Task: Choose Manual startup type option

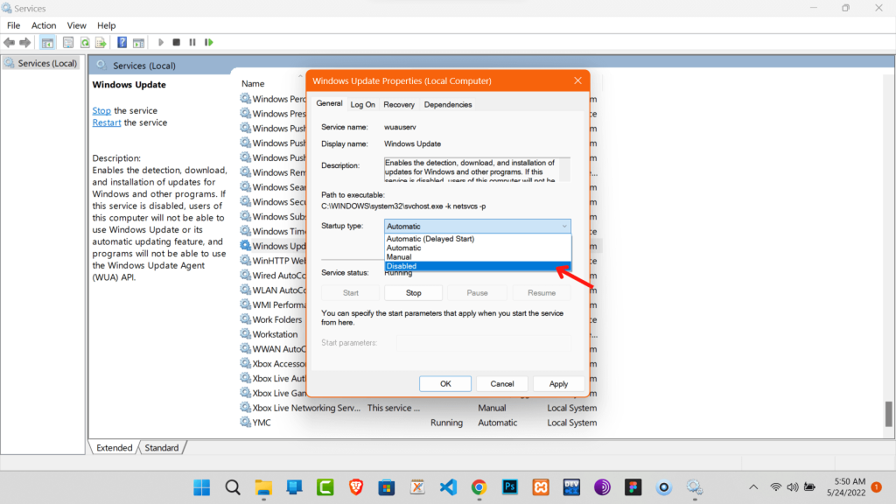Action: pyautogui.click(x=478, y=257)
